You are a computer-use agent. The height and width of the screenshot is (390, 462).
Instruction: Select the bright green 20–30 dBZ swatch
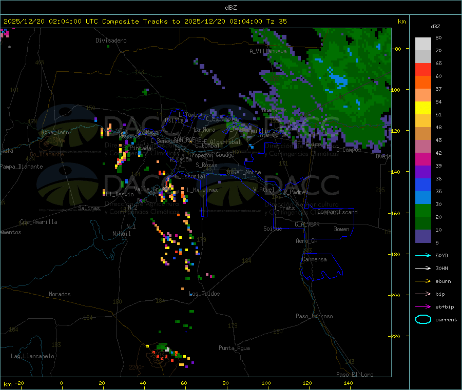coord(423,210)
